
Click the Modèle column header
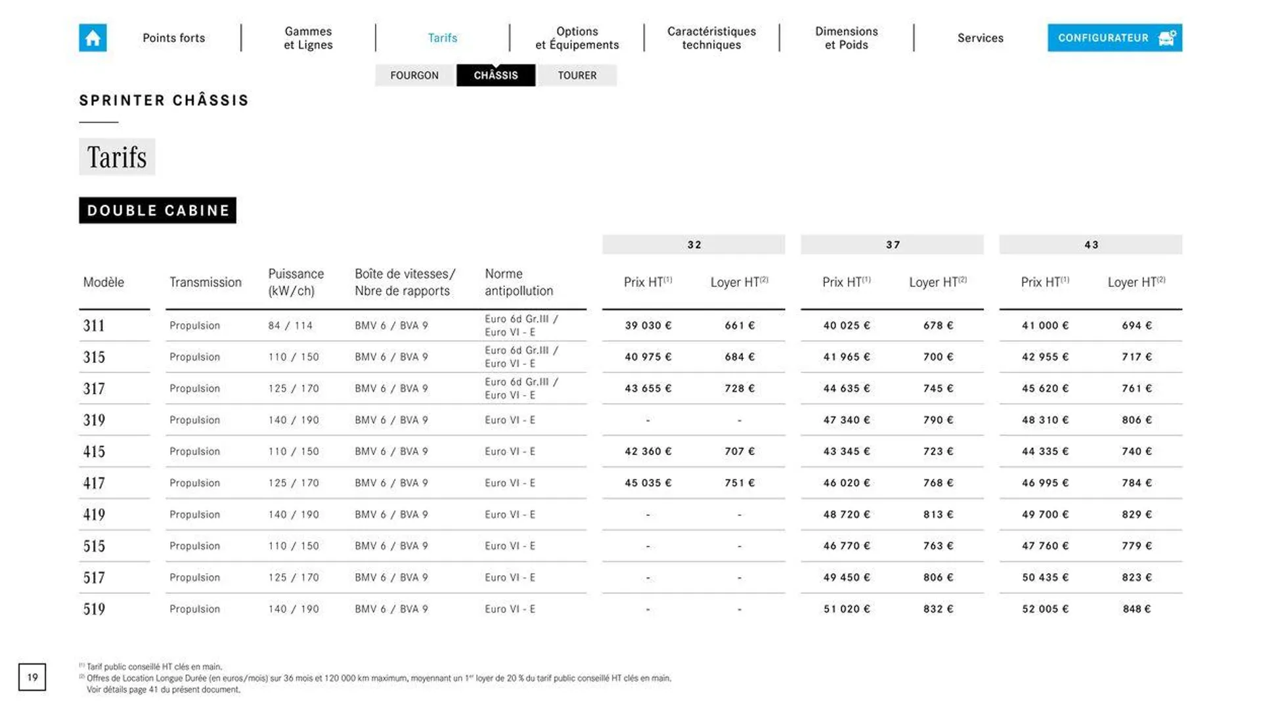(x=103, y=282)
